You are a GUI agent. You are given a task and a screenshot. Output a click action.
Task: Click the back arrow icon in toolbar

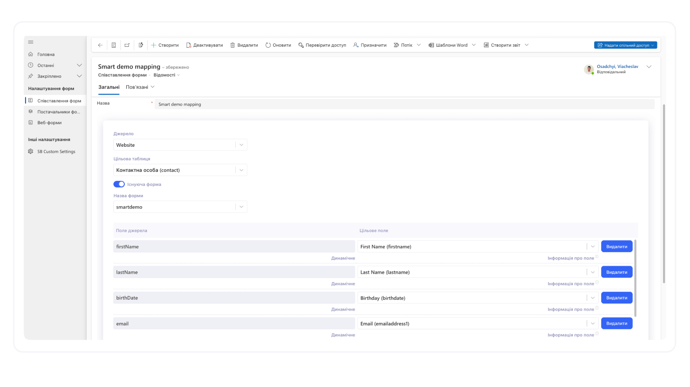point(100,45)
